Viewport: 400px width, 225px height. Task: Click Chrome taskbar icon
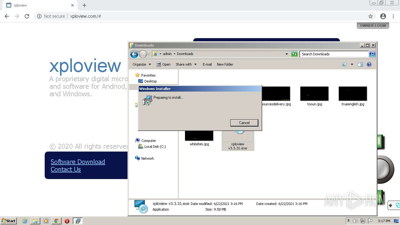tap(56, 221)
